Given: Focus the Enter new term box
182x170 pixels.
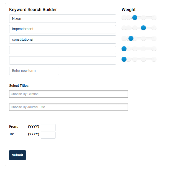Looking at the screenshot, I should [34, 71].
